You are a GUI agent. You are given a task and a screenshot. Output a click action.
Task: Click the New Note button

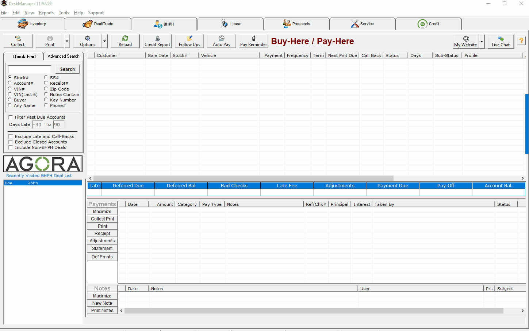tap(102, 303)
